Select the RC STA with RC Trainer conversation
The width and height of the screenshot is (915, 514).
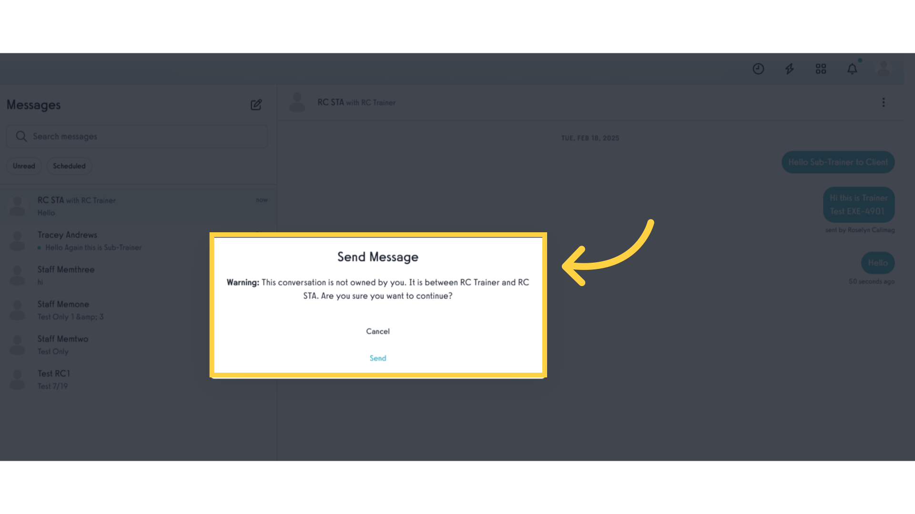point(138,207)
